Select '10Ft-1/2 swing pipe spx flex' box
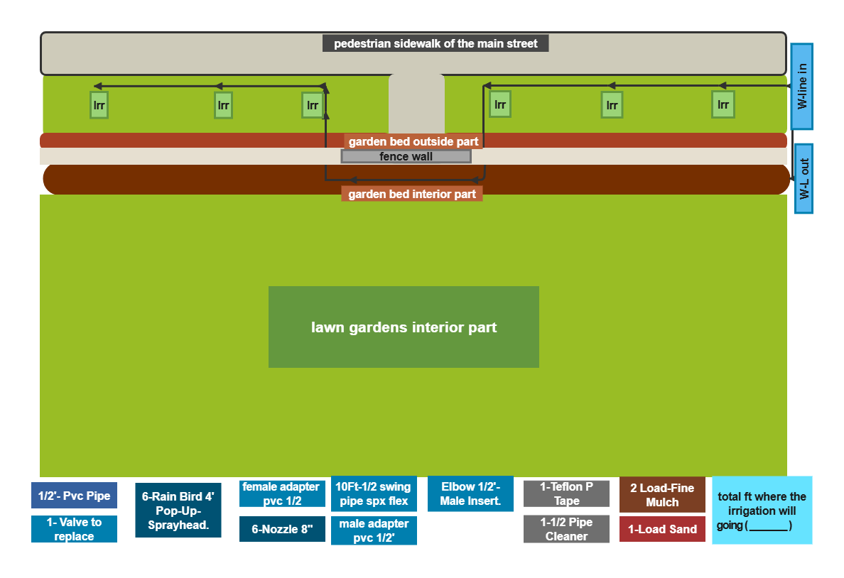Image resolution: width=844 pixels, height=578 pixels. pyautogui.click(x=374, y=494)
